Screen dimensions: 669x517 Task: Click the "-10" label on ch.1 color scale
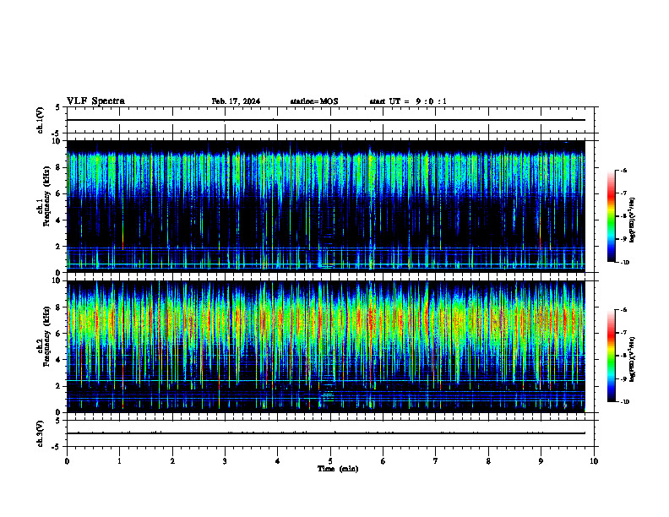click(x=625, y=263)
